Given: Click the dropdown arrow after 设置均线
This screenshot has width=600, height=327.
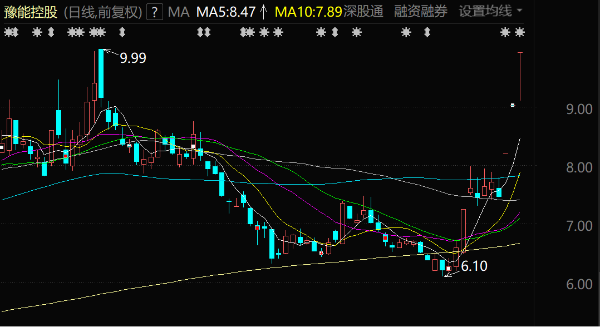Looking at the screenshot, I should [519, 11].
